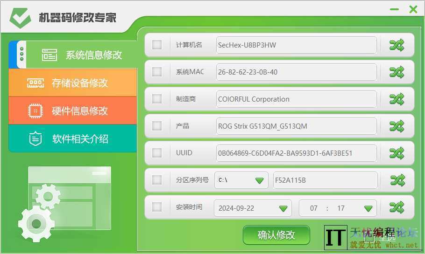Screen dimensions: 425x254
Task: Randomize the 产品 value using shuffle icon
Action: click(x=397, y=126)
